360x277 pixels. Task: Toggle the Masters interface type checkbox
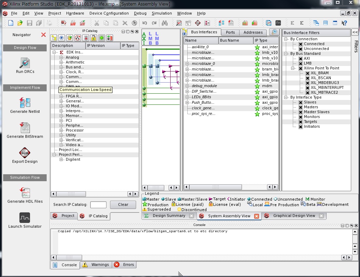click(300, 107)
